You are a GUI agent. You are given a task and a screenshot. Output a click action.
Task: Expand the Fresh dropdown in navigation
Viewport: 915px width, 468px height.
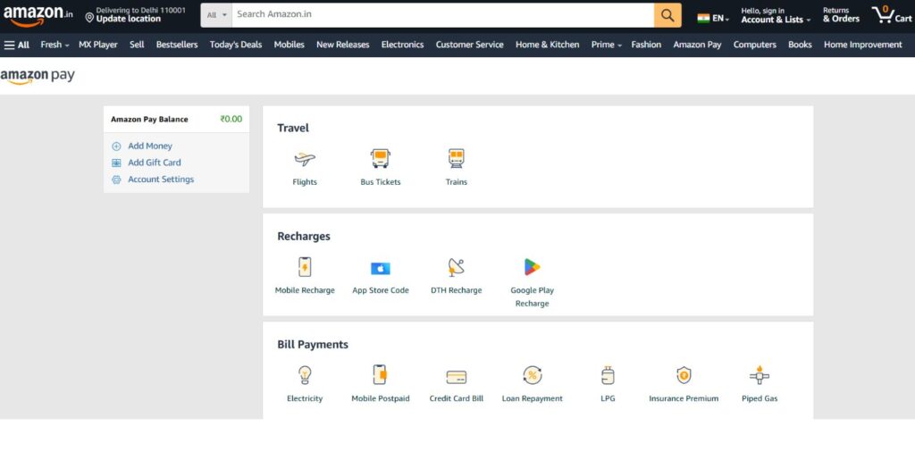click(55, 45)
